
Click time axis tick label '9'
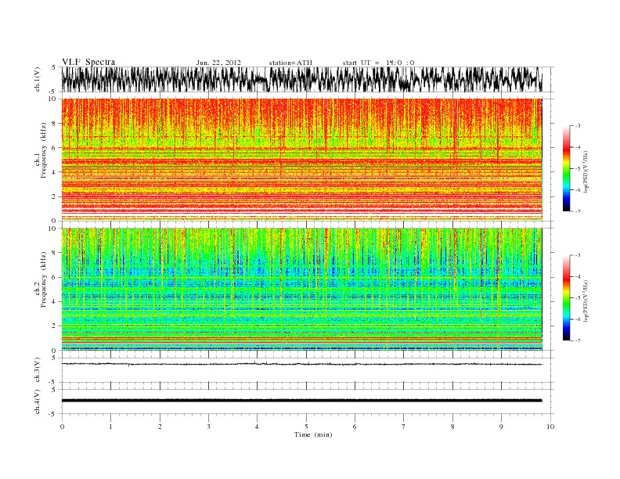501,427
